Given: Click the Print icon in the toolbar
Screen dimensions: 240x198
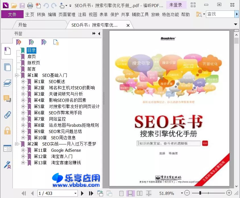Looking at the screenshot, I should [30, 5].
